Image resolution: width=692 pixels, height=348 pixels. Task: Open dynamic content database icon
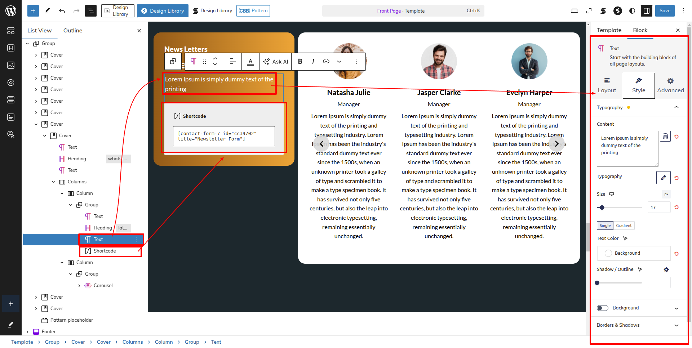(665, 137)
